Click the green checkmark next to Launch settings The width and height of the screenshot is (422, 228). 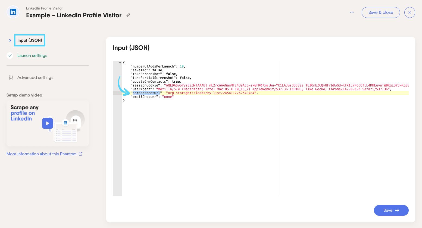10,55
